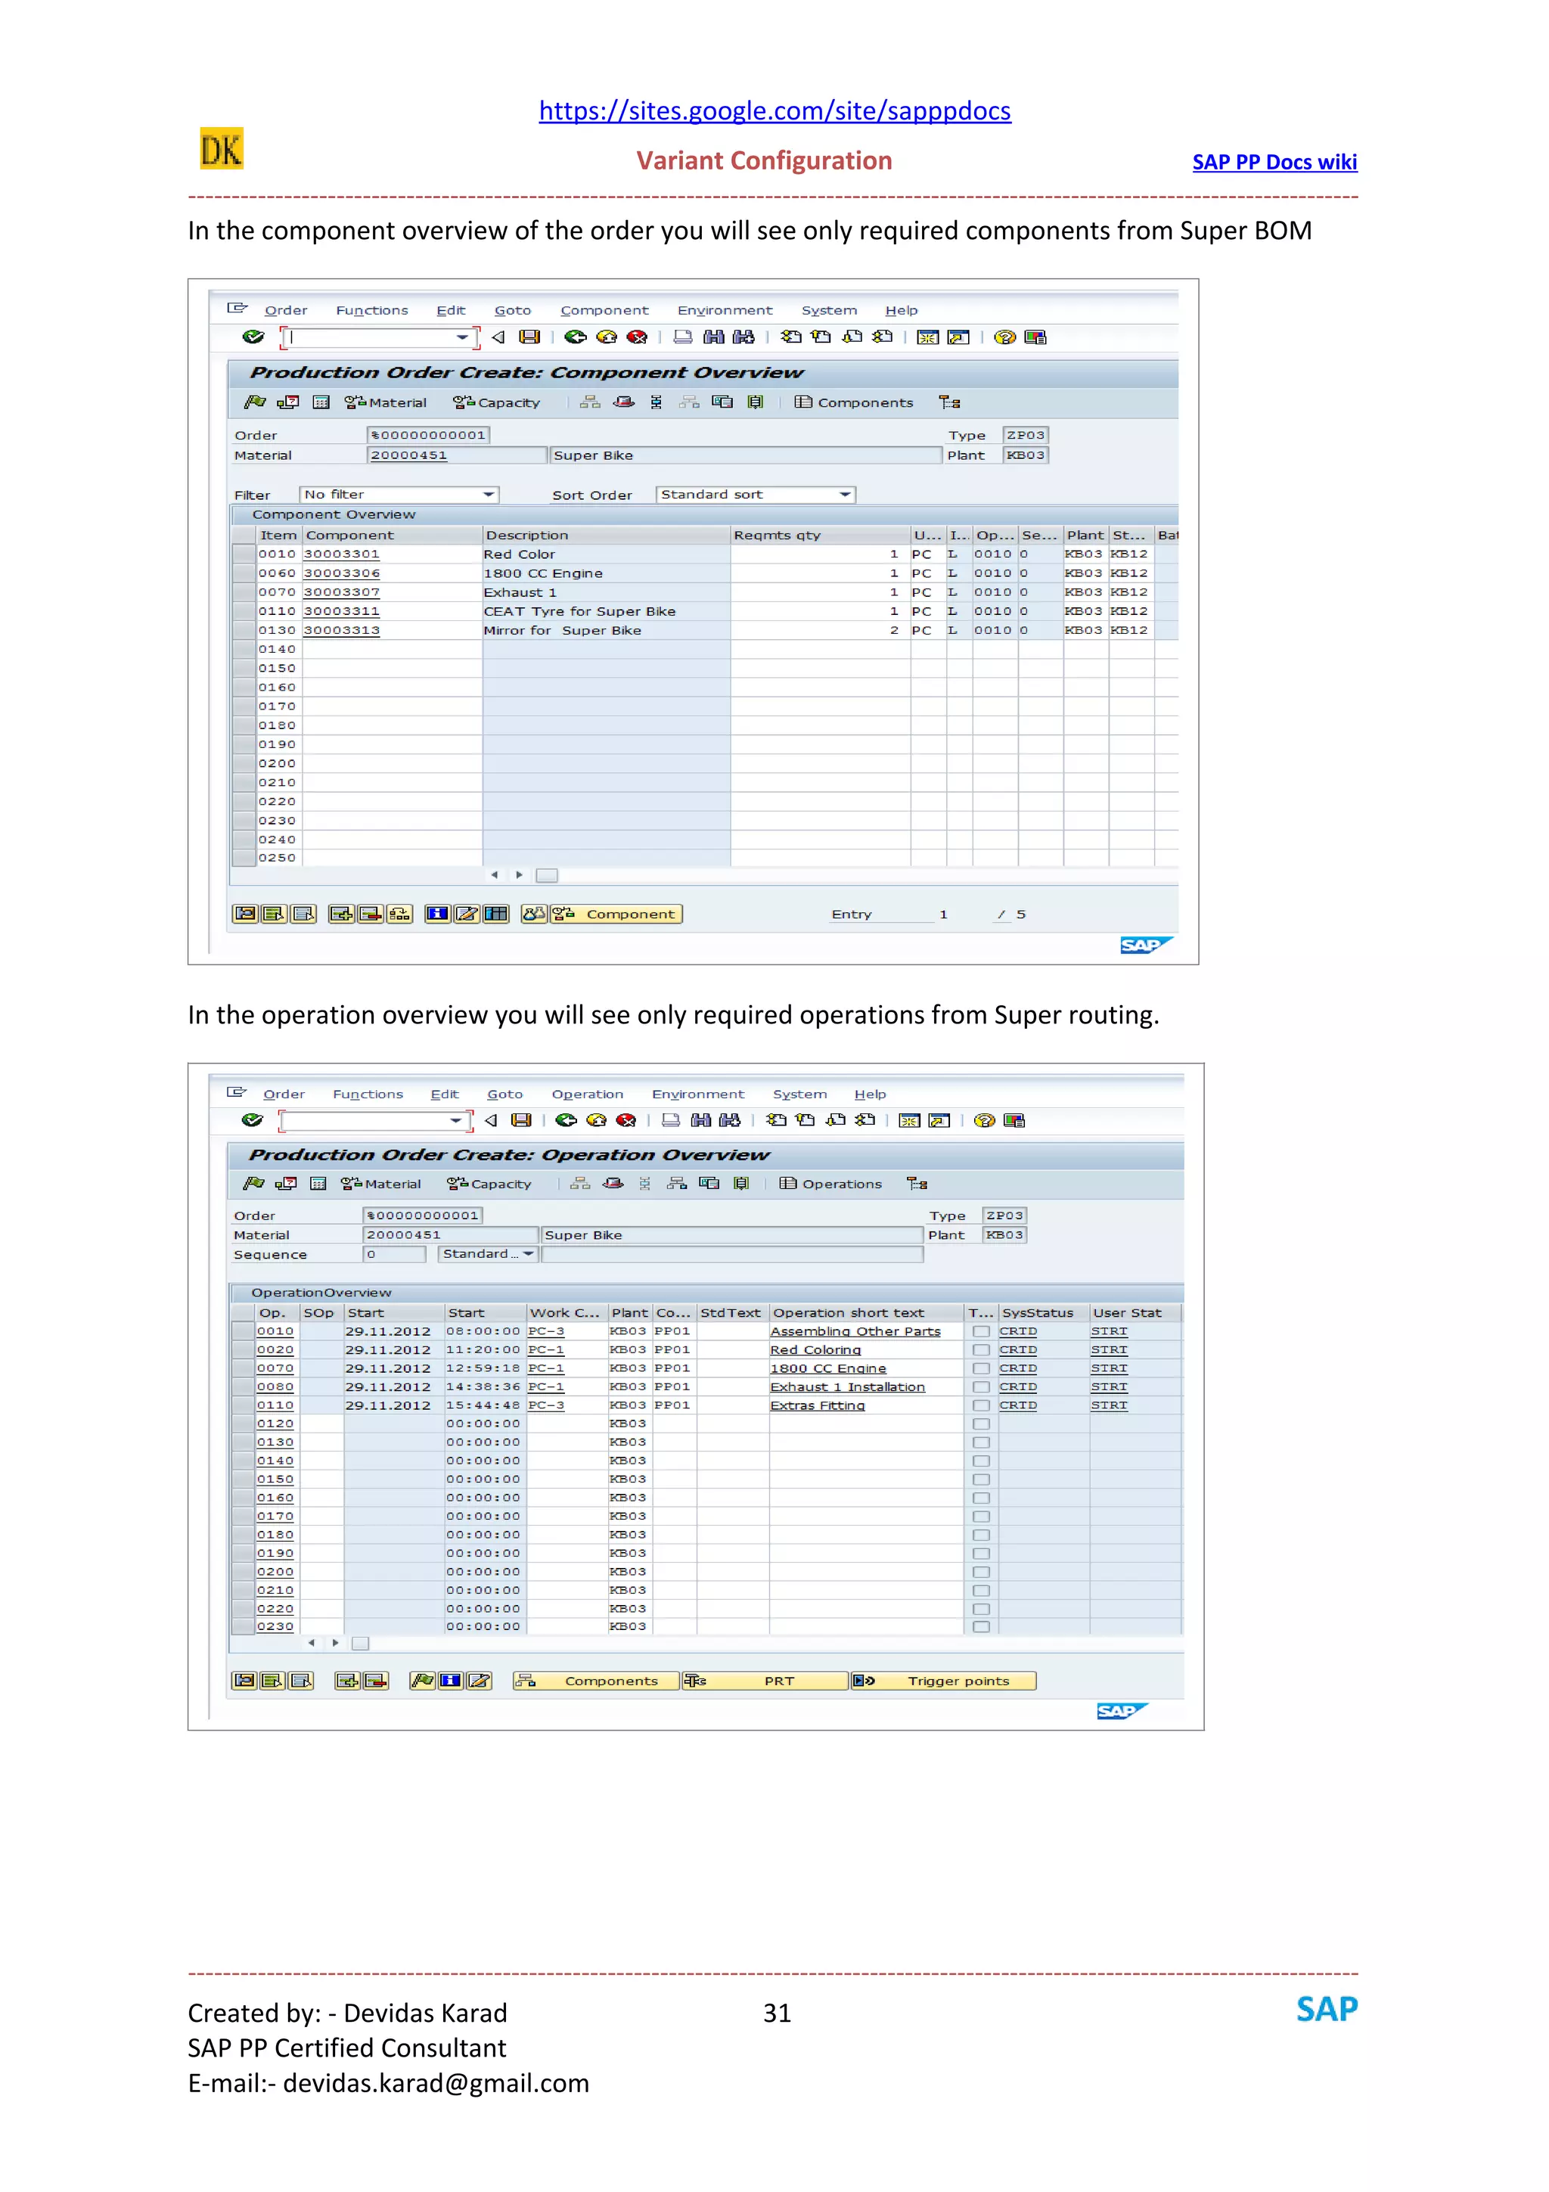Tick checkbox in 1800 CC Engine operation row
The width and height of the screenshot is (1549, 2192).
tap(980, 1368)
